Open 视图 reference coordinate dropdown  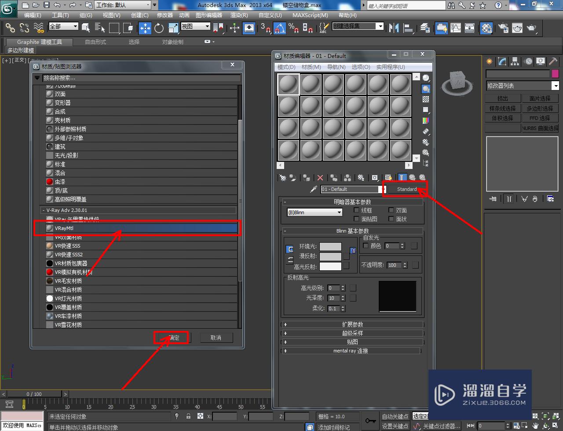pos(196,27)
